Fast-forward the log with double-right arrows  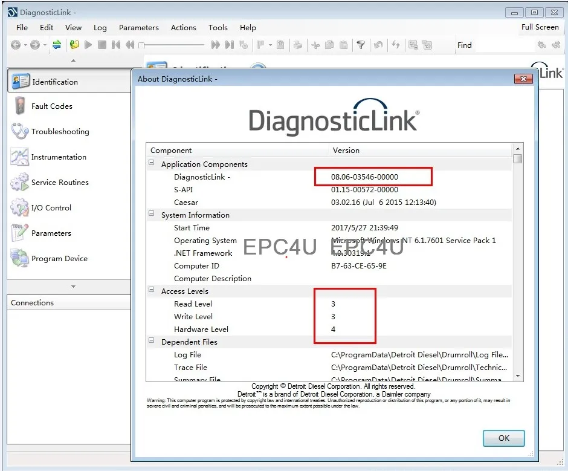pos(216,45)
